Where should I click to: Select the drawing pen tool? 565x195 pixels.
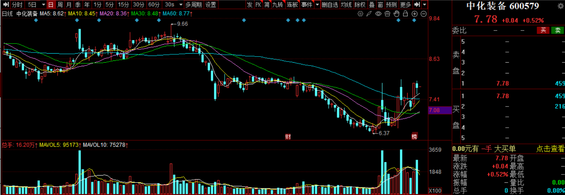369,14
